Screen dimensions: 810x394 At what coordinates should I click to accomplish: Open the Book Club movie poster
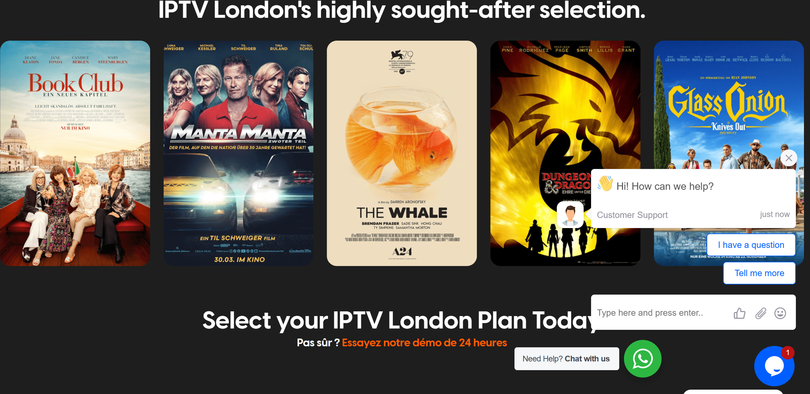(x=75, y=153)
